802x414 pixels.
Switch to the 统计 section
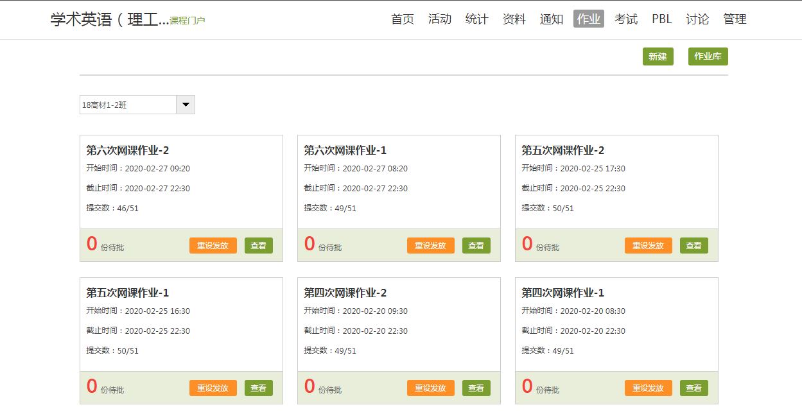tap(476, 19)
